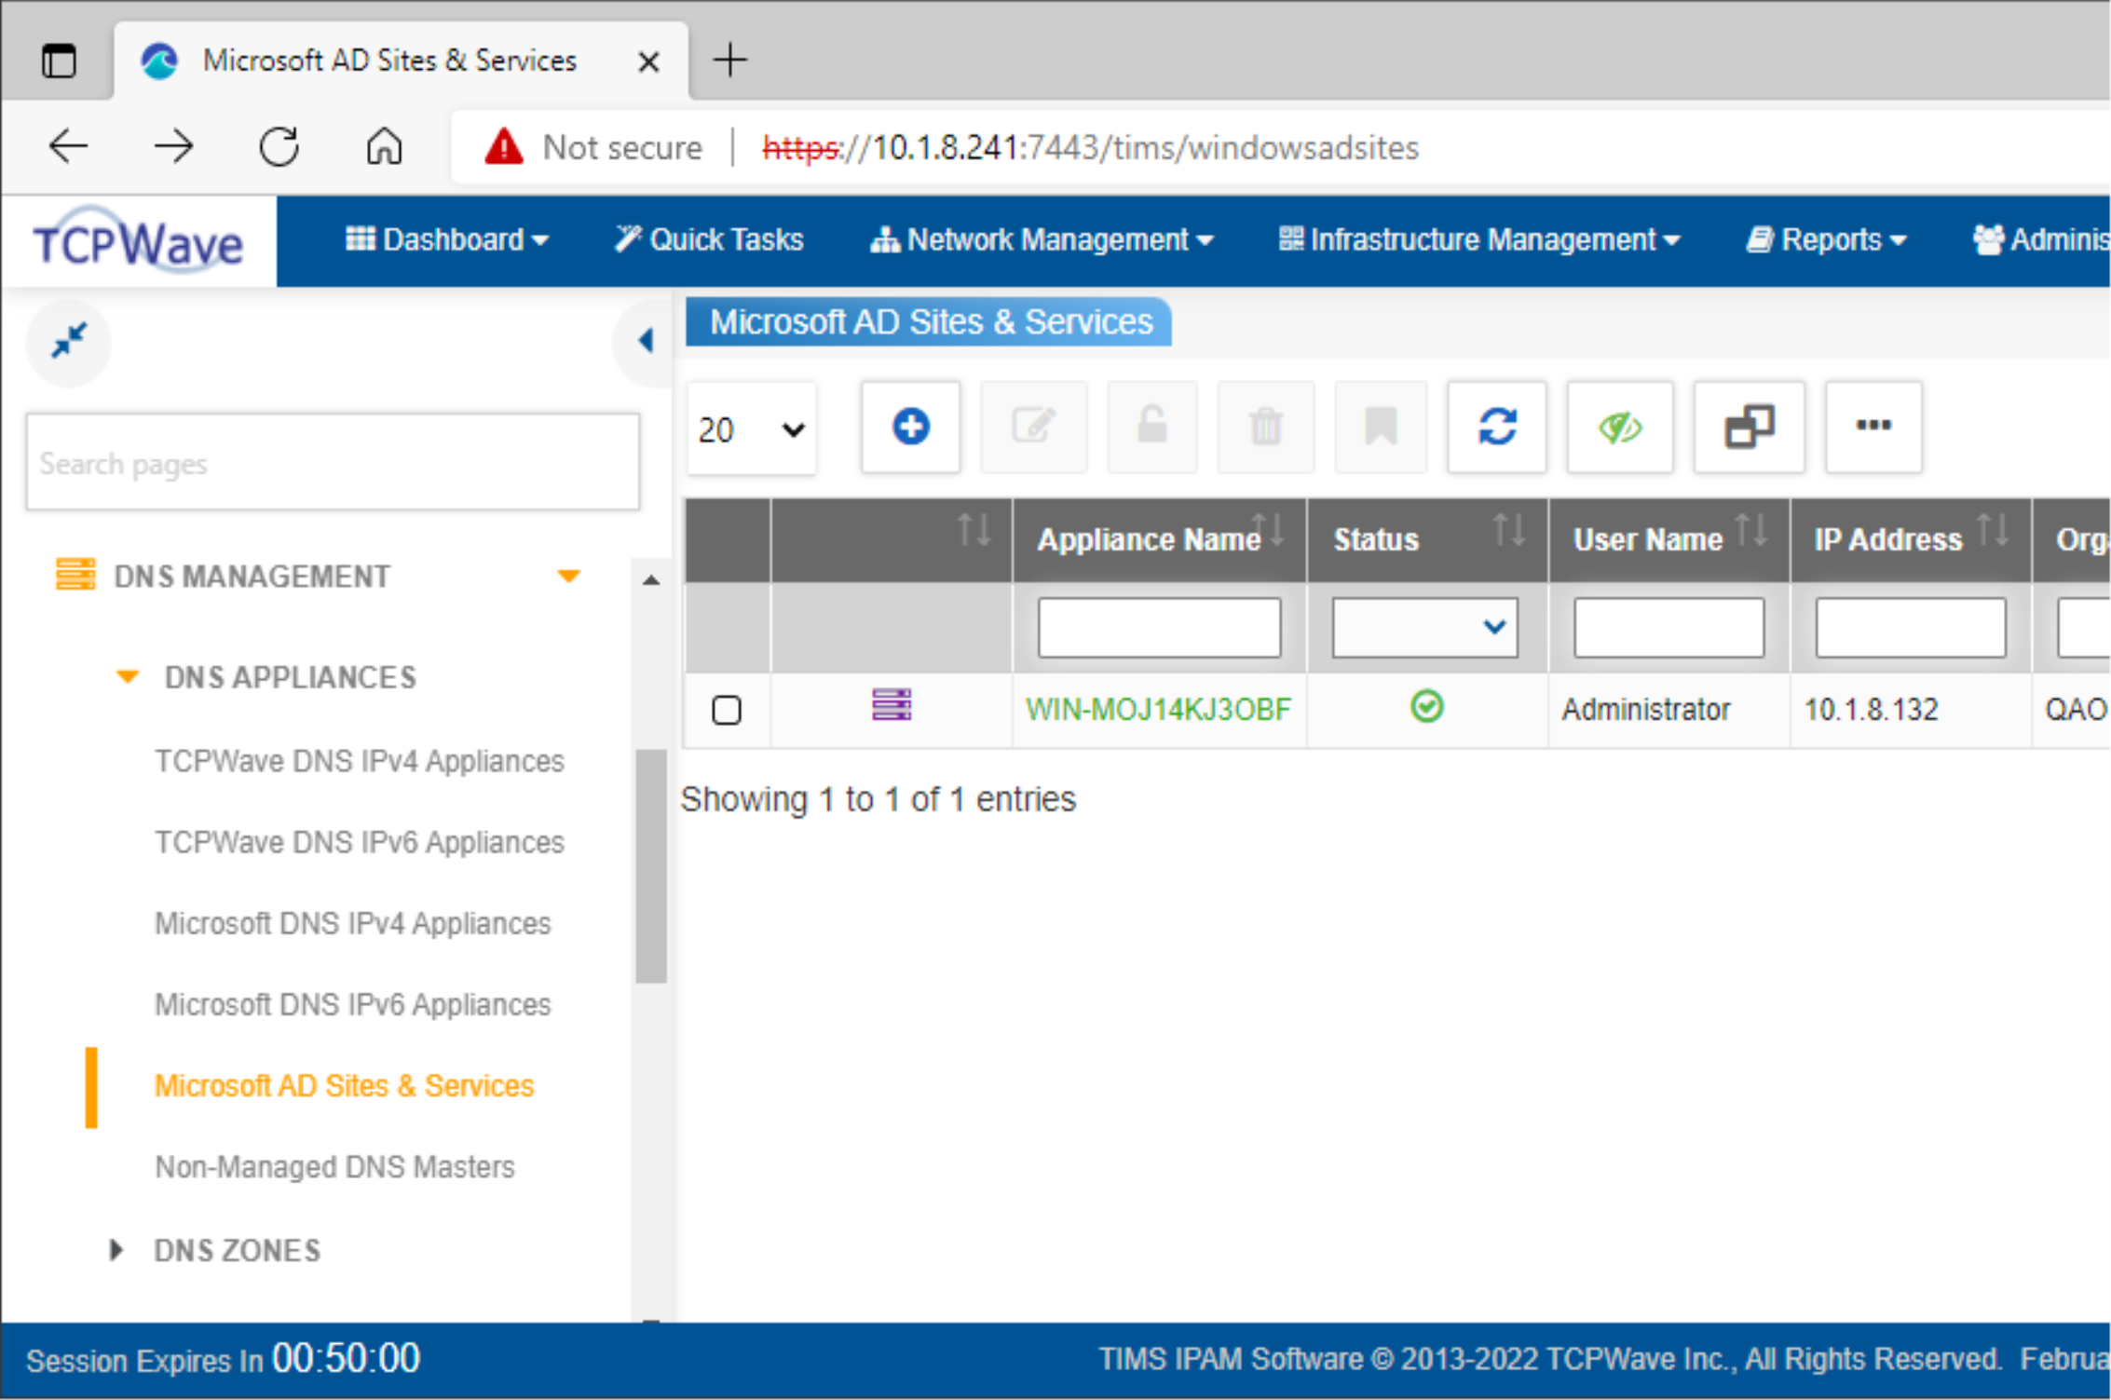Close the Microsoft AD Sites & Services tab

pyautogui.click(x=648, y=62)
